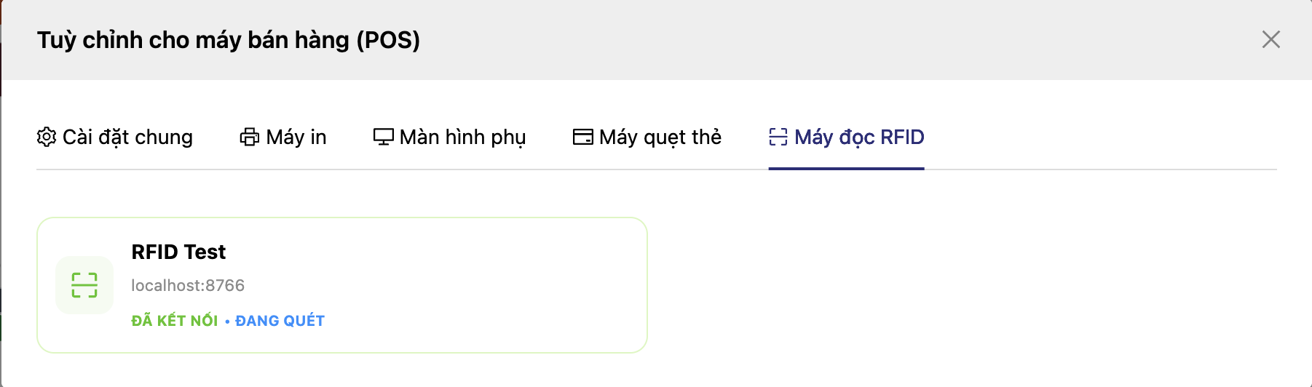Switch to the Máy in tab

coord(296,137)
